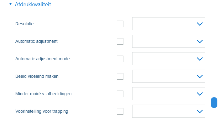The height and width of the screenshot is (119, 218).
Task: Enable the Minder moiré v. afbeeldingen checkbox
Action: click(x=120, y=94)
